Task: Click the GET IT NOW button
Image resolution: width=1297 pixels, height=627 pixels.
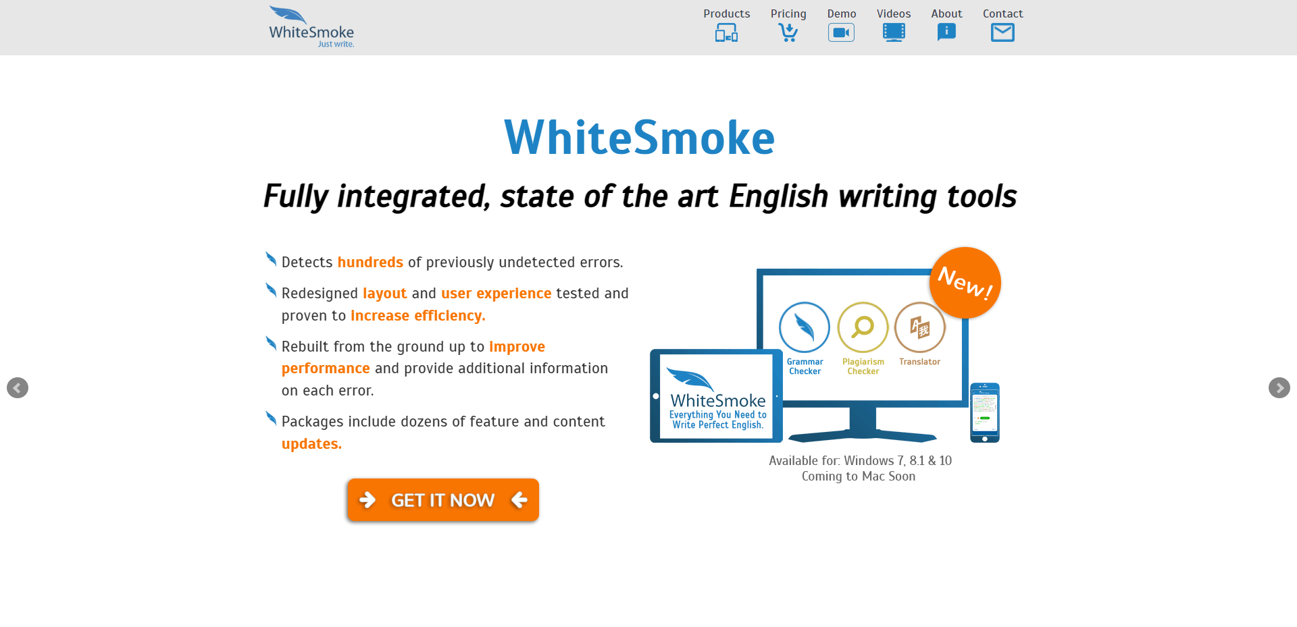Action: pyautogui.click(x=443, y=500)
